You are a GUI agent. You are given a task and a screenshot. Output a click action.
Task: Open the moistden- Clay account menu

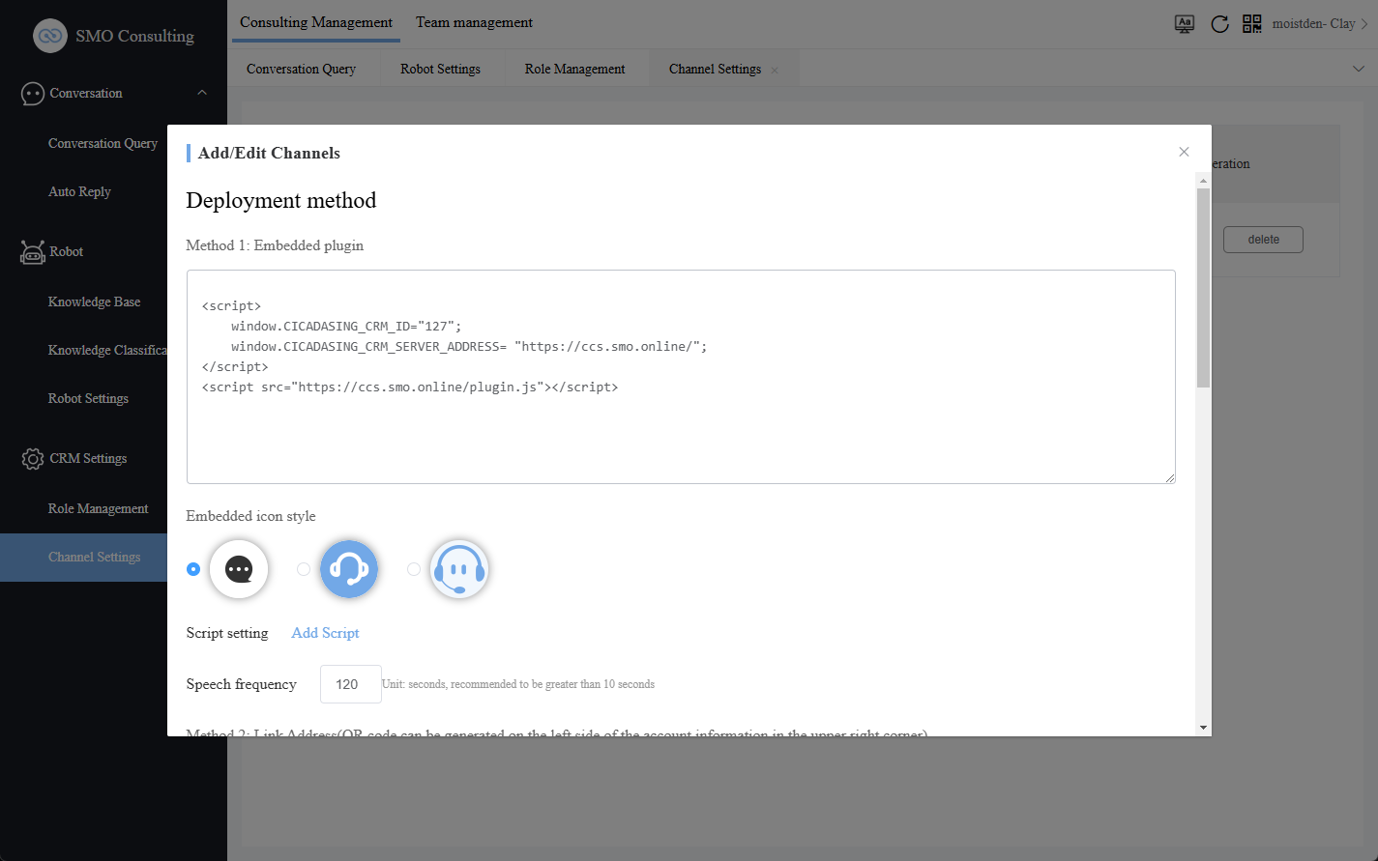[1319, 24]
